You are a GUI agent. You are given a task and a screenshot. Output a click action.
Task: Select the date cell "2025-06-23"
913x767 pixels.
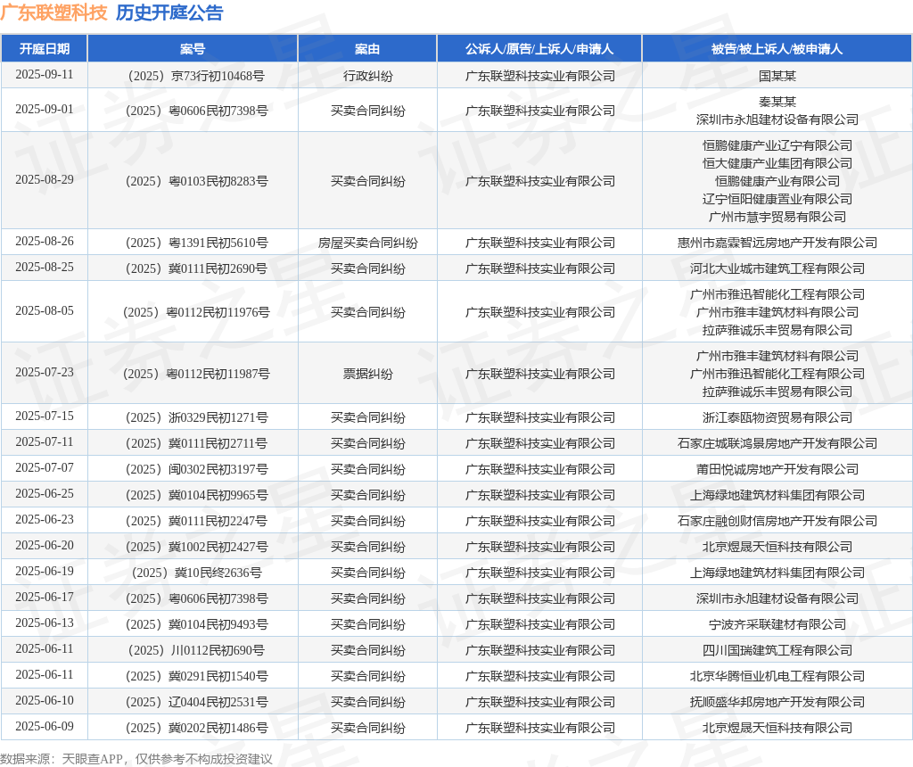click(x=45, y=519)
